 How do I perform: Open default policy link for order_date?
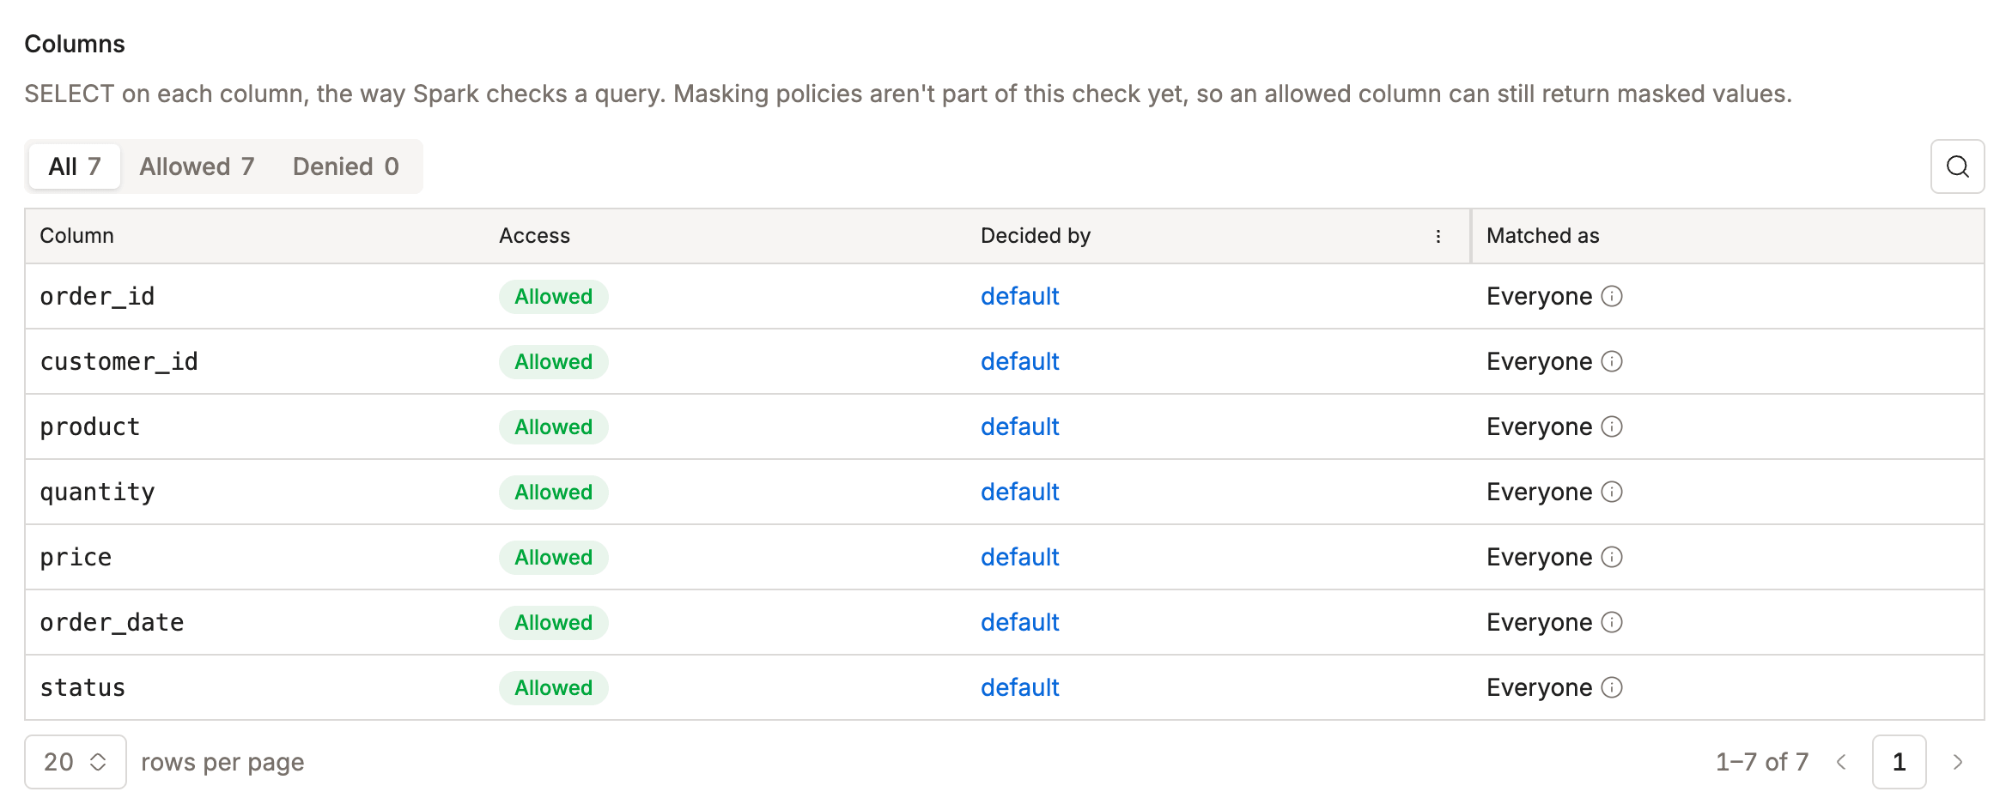point(1019,622)
